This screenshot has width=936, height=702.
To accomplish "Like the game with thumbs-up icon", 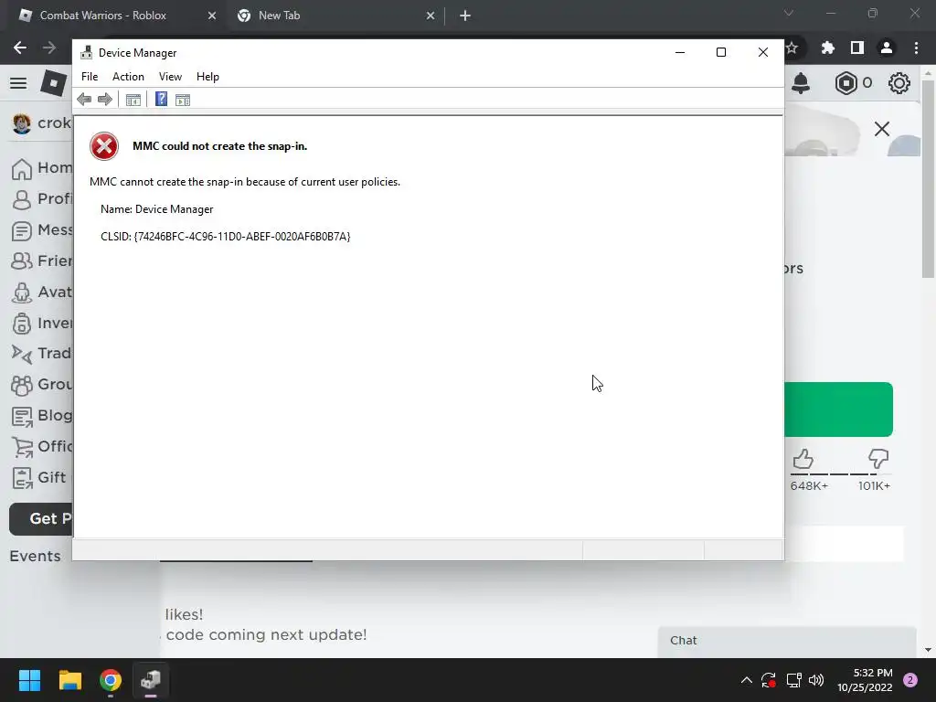I will [803, 459].
